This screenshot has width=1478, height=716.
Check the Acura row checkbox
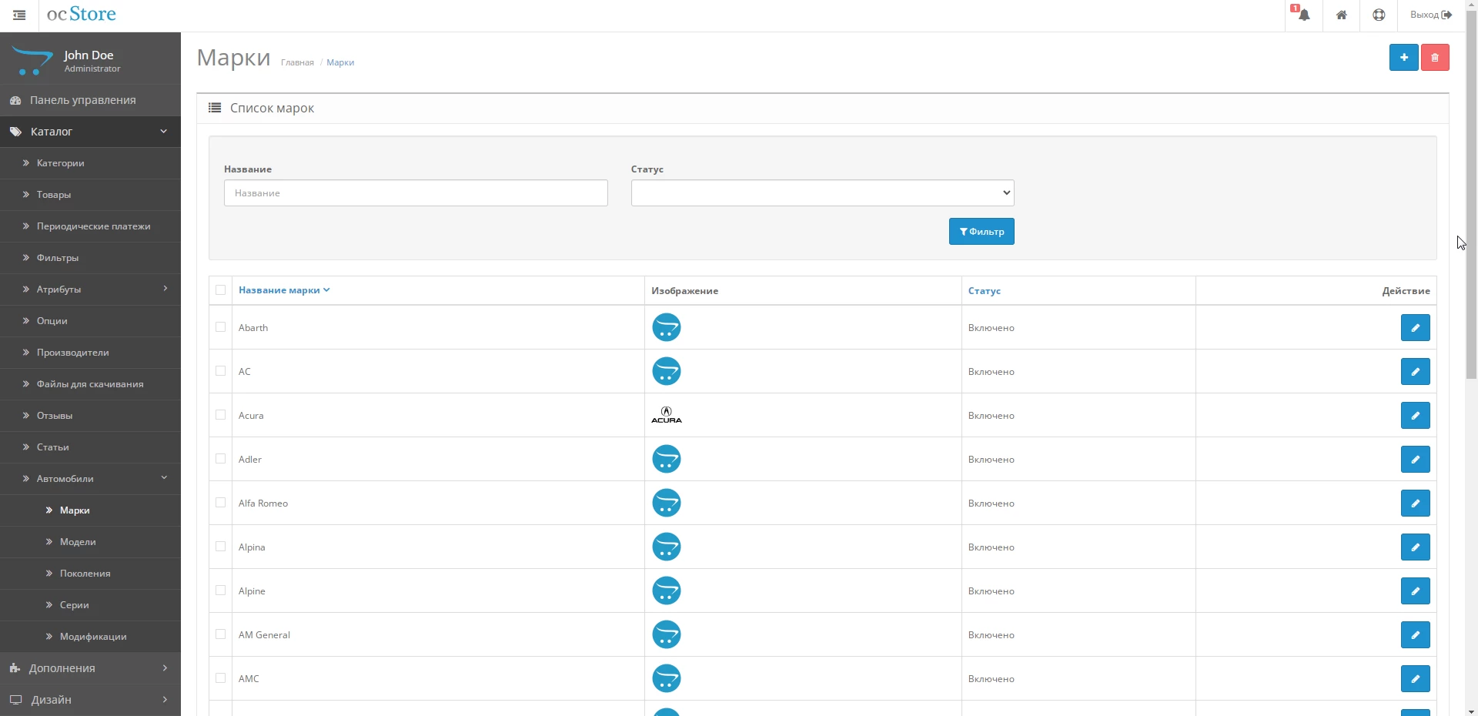pos(221,415)
